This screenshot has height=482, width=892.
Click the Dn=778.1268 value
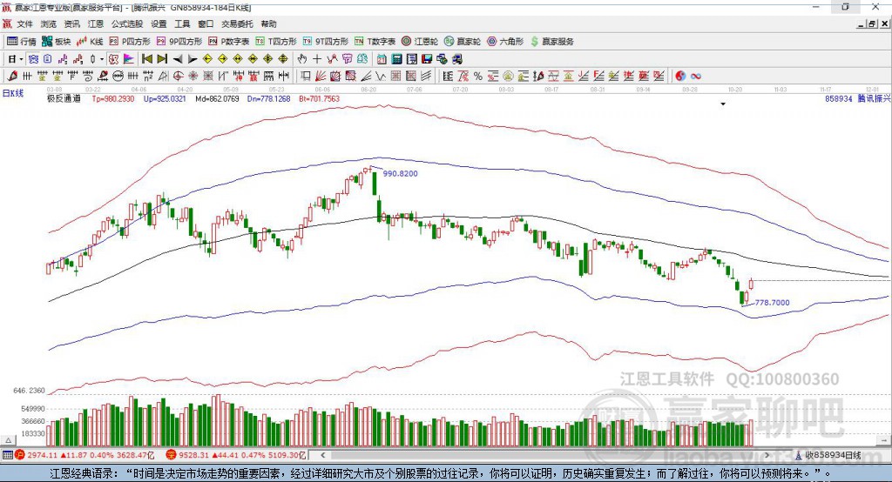tap(268, 99)
